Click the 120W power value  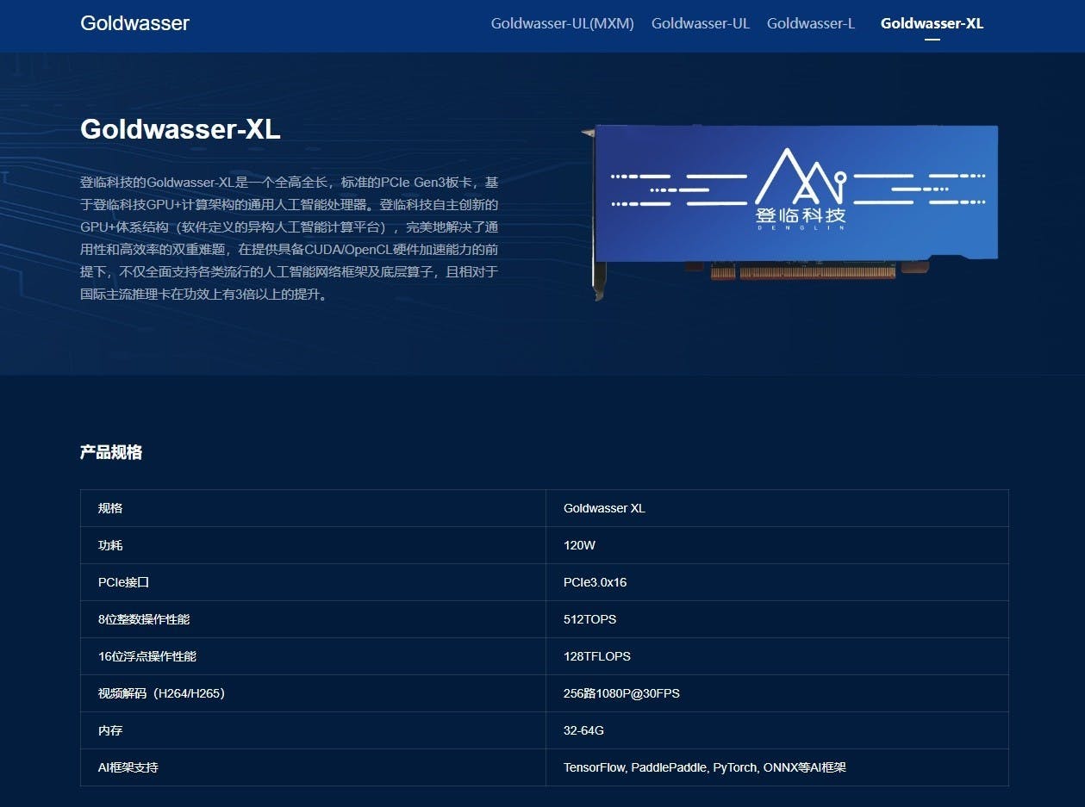point(579,545)
